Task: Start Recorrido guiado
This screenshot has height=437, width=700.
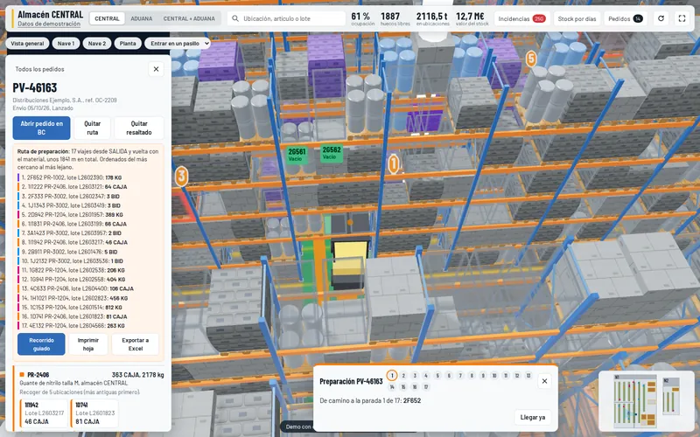Action: 41,344
